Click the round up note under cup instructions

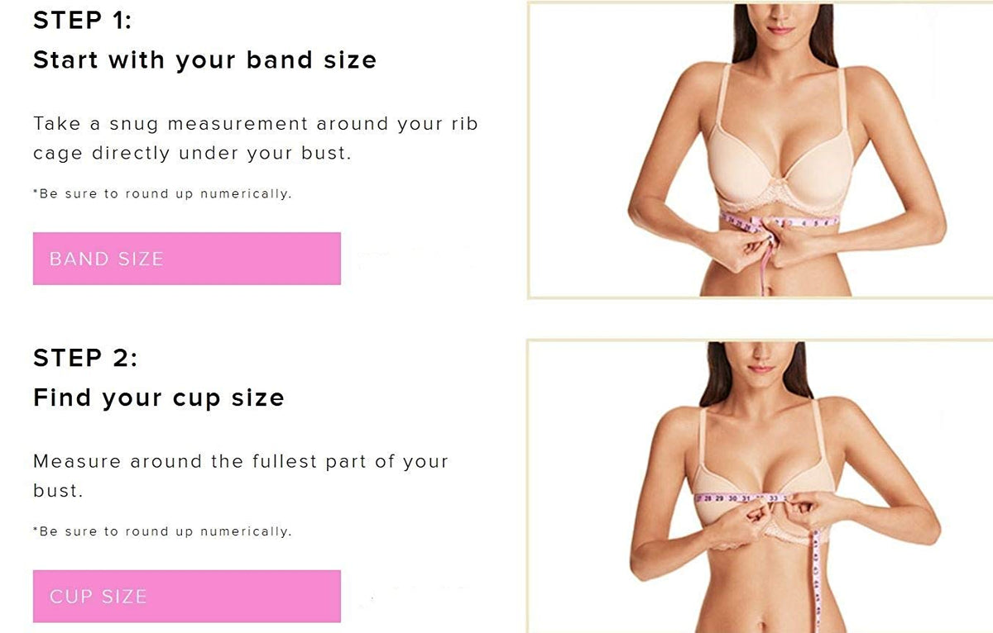(162, 531)
